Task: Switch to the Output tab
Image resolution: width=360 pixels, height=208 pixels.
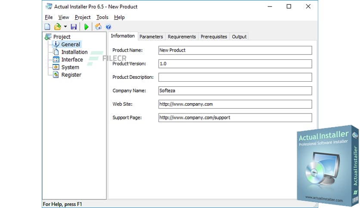Action: point(239,37)
